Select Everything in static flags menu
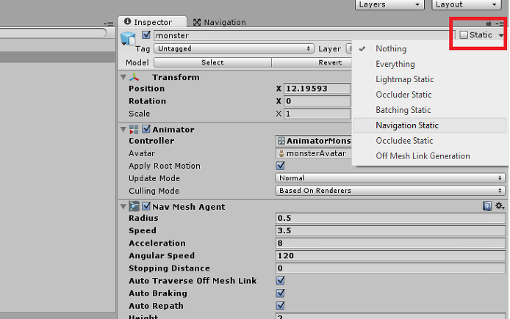This screenshot has height=319, width=510. click(x=430, y=64)
